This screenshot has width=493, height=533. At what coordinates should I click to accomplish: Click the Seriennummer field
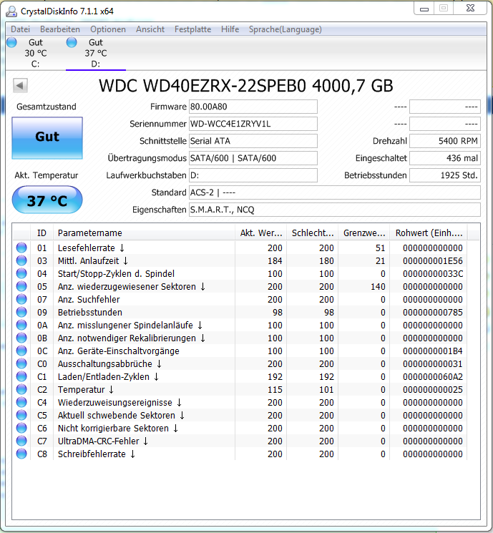(253, 124)
